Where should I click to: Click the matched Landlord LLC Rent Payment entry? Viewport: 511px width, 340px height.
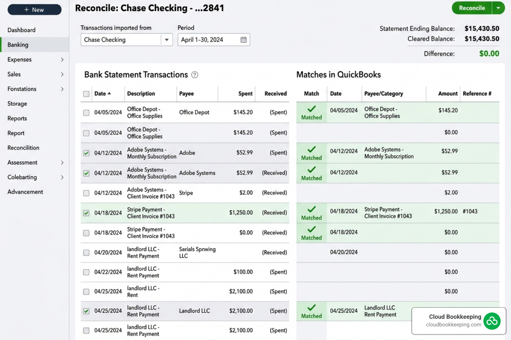pos(380,311)
